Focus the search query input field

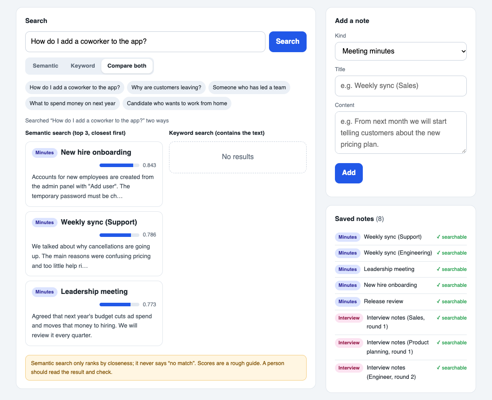point(145,42)
